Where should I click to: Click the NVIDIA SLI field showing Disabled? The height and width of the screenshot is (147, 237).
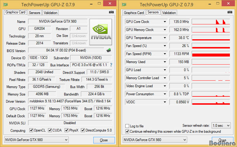70,123
